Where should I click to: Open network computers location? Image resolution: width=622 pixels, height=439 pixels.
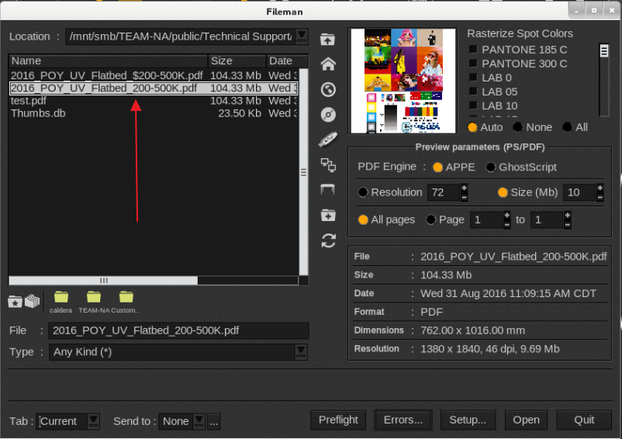pyautogui.click(x=328, y=164)
